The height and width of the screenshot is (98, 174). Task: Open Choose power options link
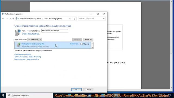pos(23,54)
